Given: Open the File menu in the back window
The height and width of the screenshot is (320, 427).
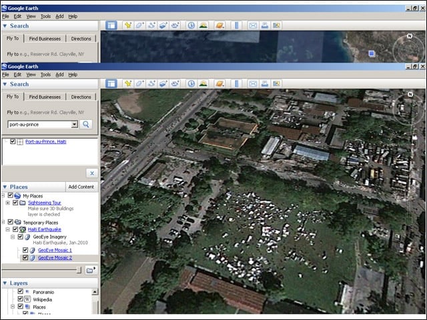Looking at the screenshot, I should pyautogui.click(x=5, y=16).
